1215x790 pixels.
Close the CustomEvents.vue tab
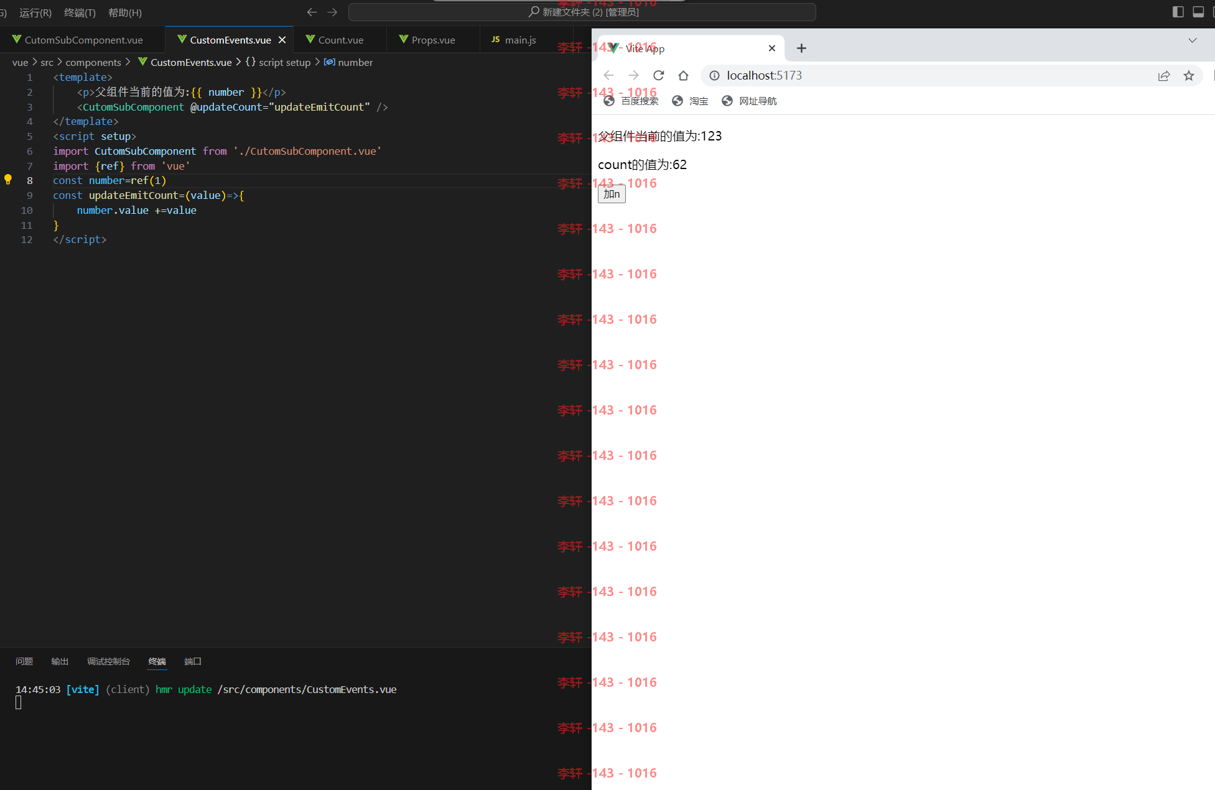point(282,40)
